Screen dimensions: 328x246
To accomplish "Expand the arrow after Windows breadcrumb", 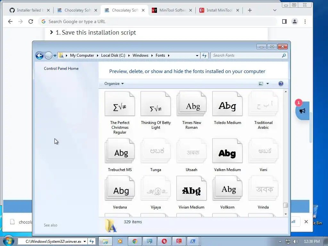I will coord(152,55).
